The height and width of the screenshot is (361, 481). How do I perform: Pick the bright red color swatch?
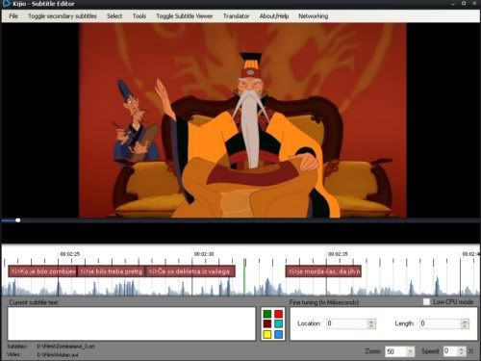tap(278, 314)
